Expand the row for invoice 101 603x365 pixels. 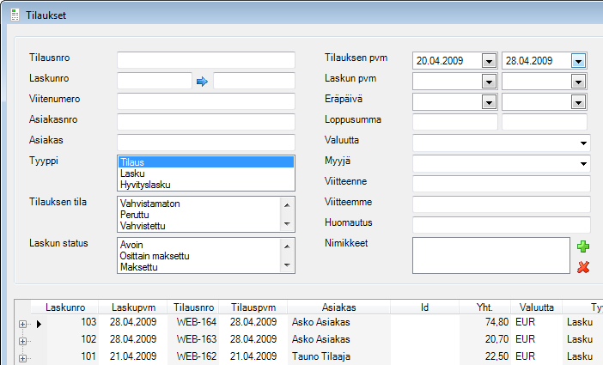tap(22, 358)
